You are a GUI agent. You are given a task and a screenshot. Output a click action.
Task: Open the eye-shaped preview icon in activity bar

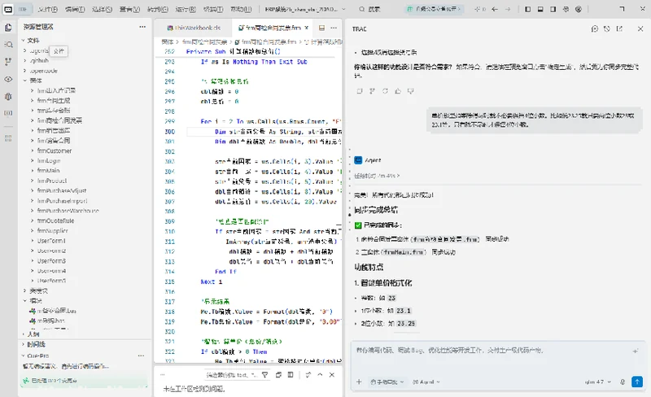point(8,79)
